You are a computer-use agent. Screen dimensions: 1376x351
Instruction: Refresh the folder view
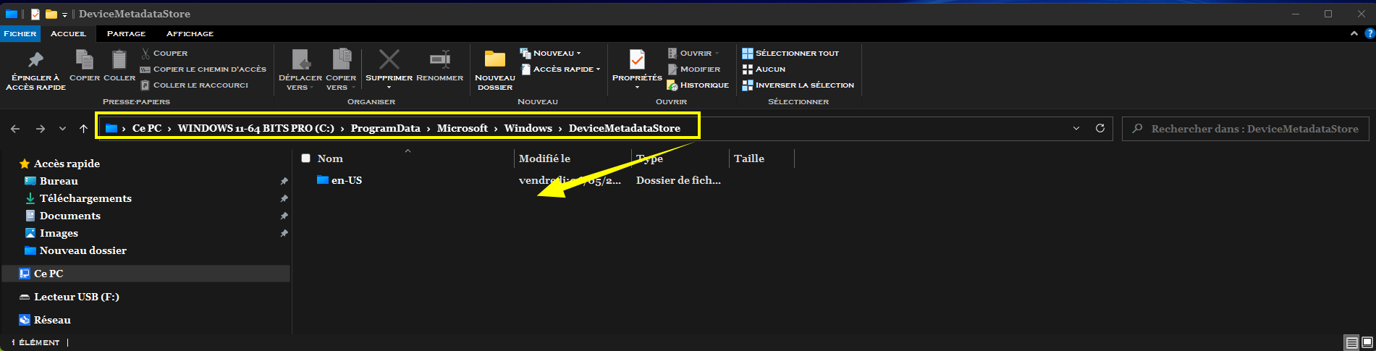1100,128
